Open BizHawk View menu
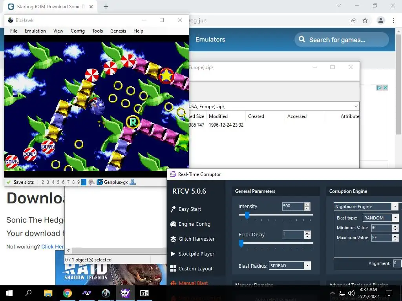This screenshot has height=301, width=402. point(58,31)
